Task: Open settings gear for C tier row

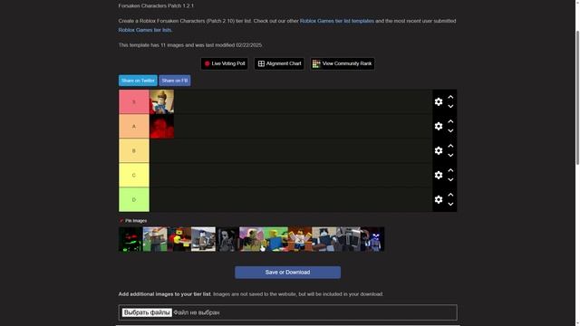Action: [439, 175]
